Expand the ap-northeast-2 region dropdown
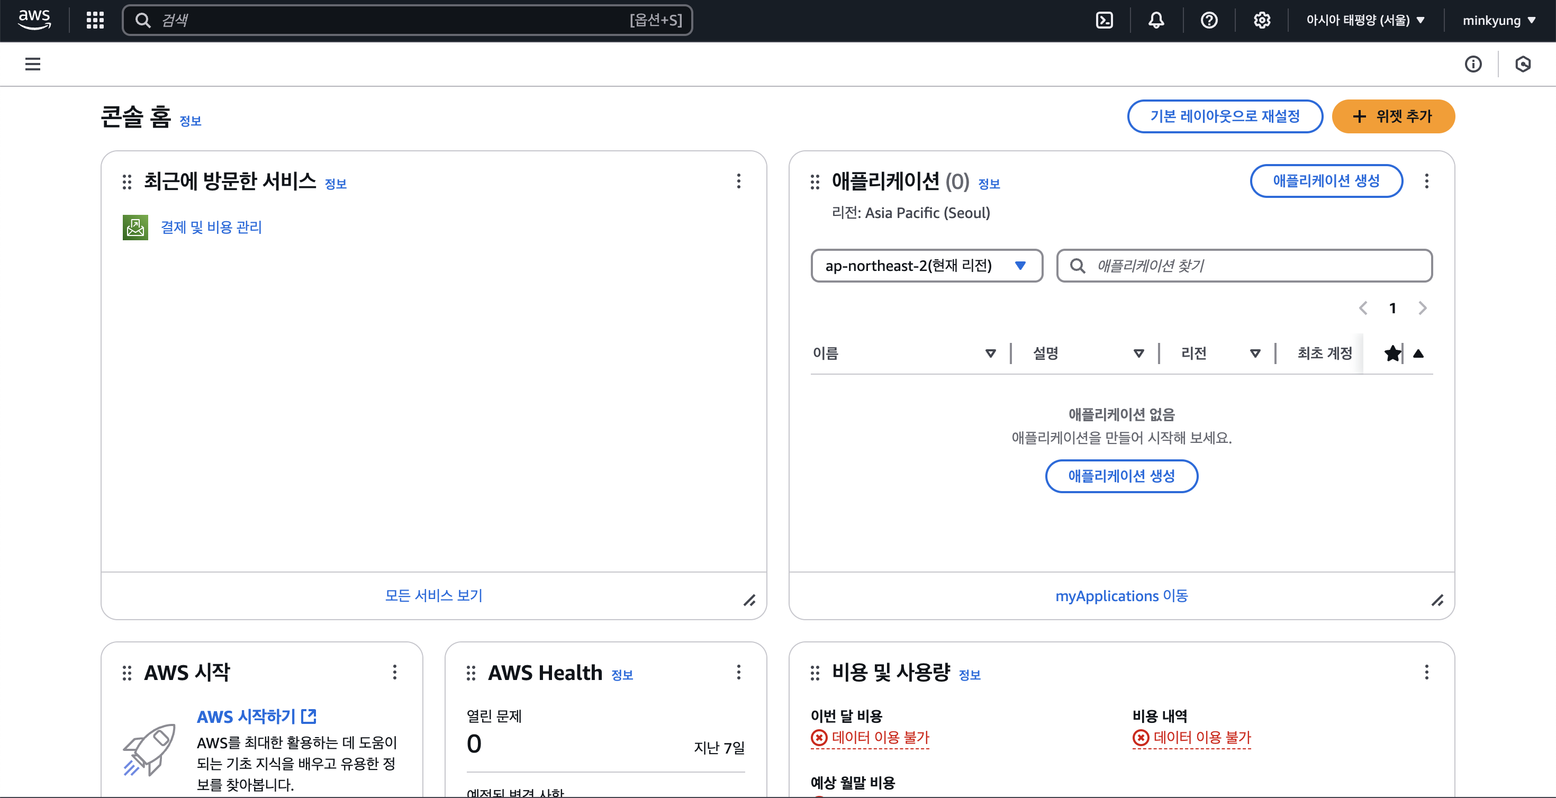This screenshot has height=798, width=1556. pyautogui.click(x=927, y=266)
